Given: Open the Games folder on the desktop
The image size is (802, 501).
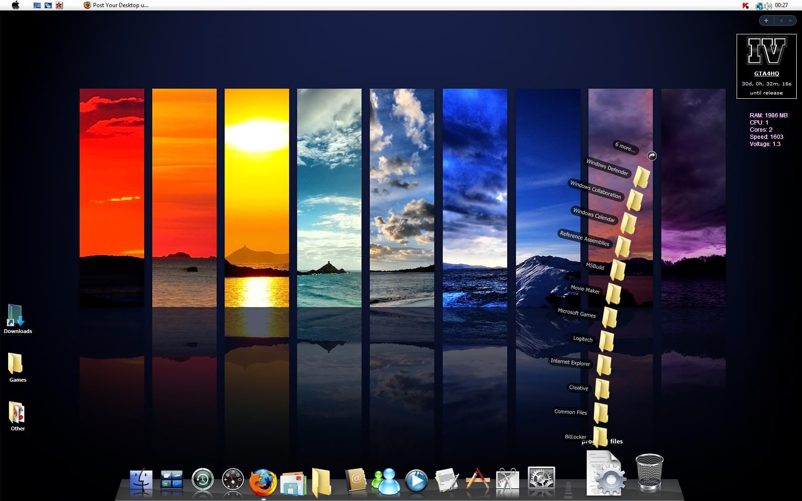Looking at the screenshot, I should (18, 368).
